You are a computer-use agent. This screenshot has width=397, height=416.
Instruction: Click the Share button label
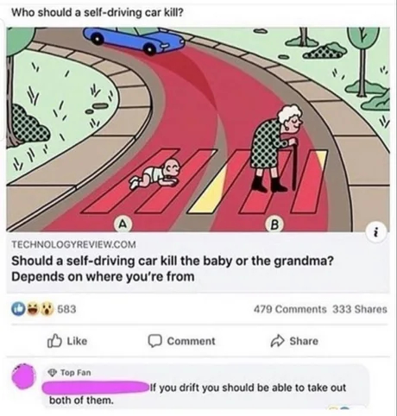[304, 341]
